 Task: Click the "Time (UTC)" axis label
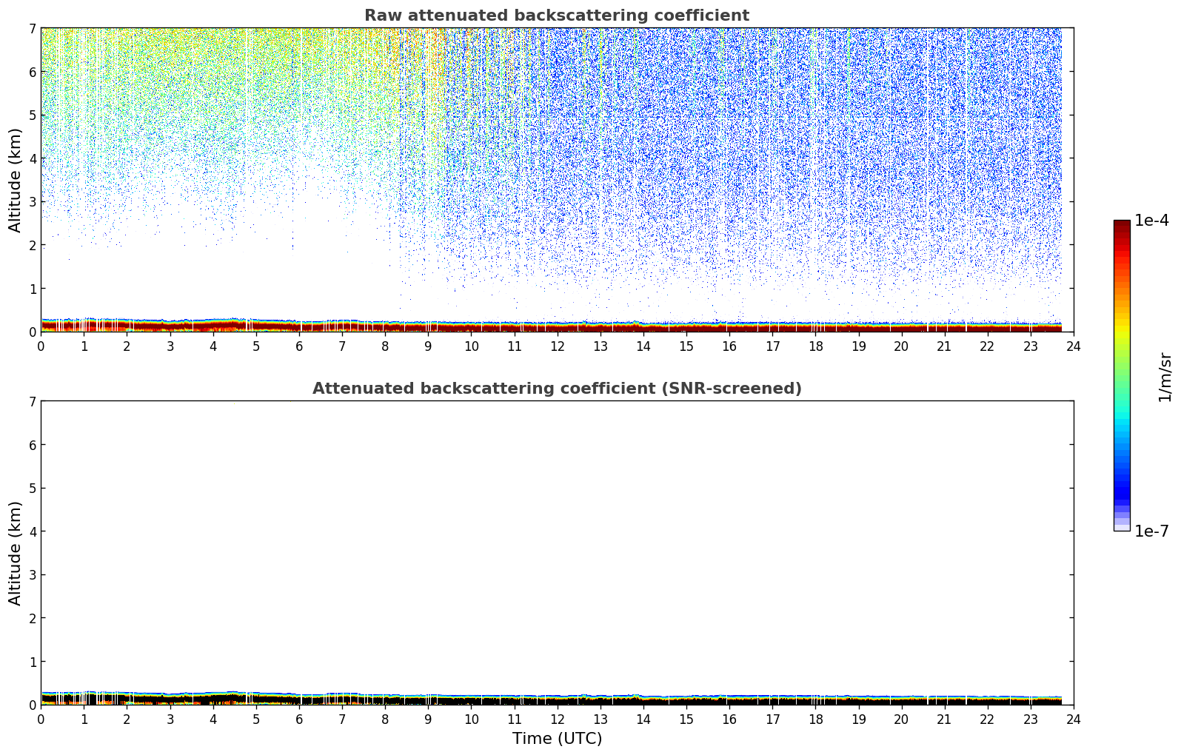(x=557, y=739)
